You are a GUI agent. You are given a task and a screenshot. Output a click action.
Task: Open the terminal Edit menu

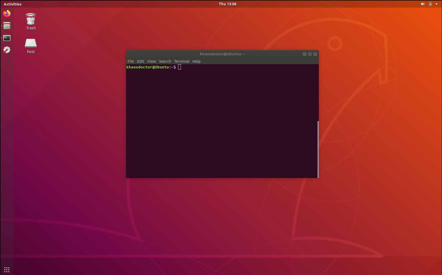pyautogui.click(x=141, y=61)
